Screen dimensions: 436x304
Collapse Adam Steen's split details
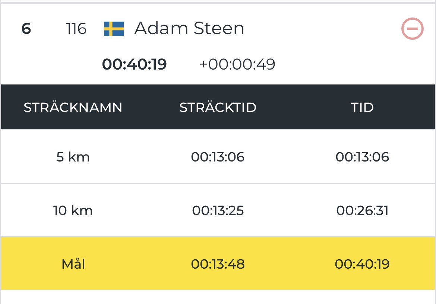[412, 29]
